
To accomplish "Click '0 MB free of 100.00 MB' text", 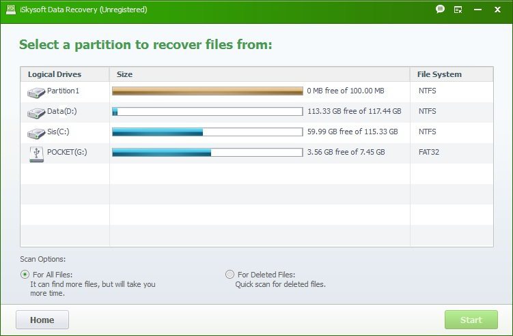I will pos(346,91).
